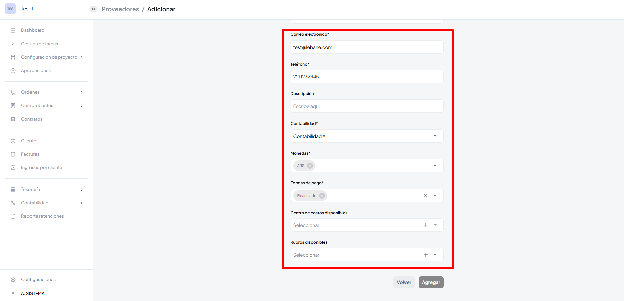This screenshot has width=624, height=301.
Task: Click the Dashboard grid icon in sidebar
Action: point(13,30)
